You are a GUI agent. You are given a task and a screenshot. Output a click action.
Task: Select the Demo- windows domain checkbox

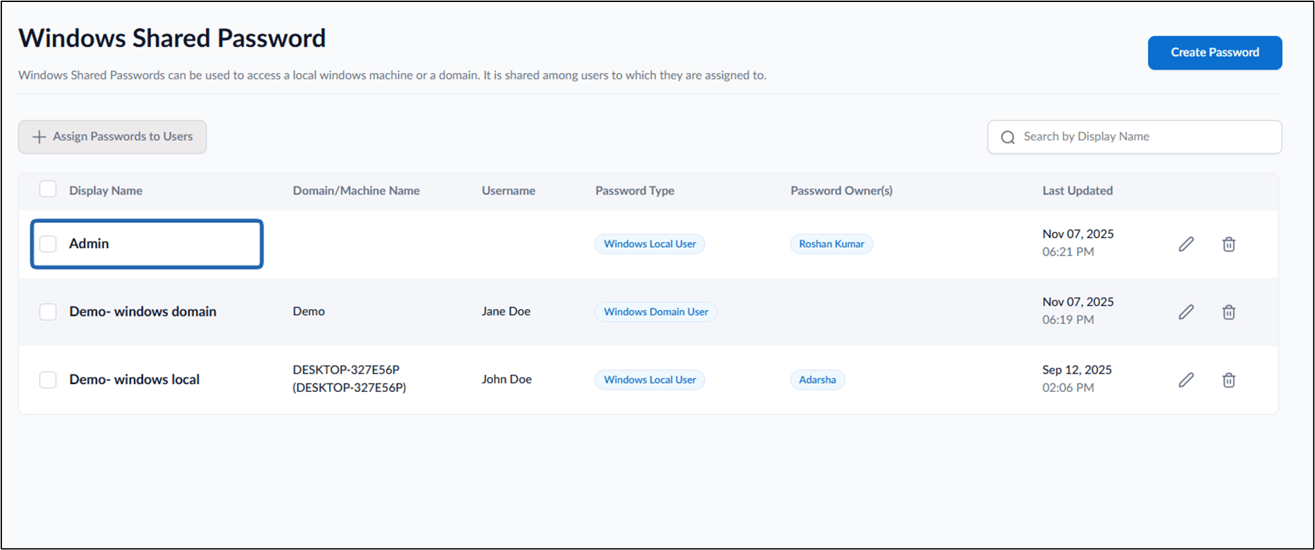pos(48,312)
